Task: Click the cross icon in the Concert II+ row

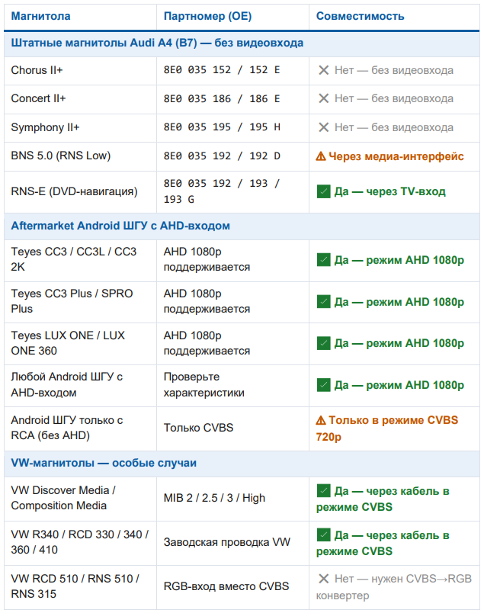Action: pyautogui.click(x=324, y=98)
